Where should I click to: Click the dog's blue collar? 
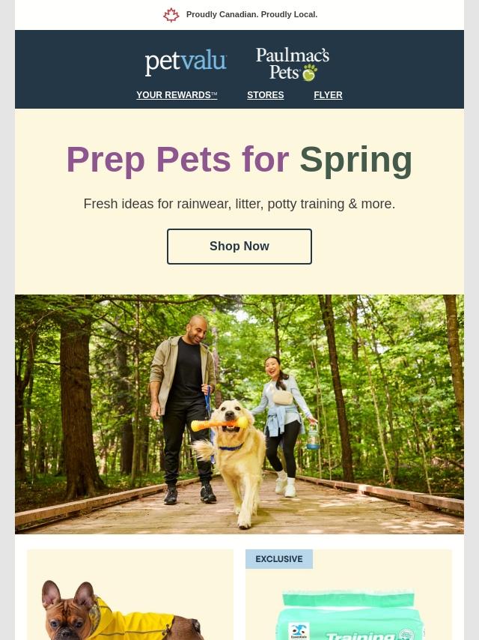[231, 447]
